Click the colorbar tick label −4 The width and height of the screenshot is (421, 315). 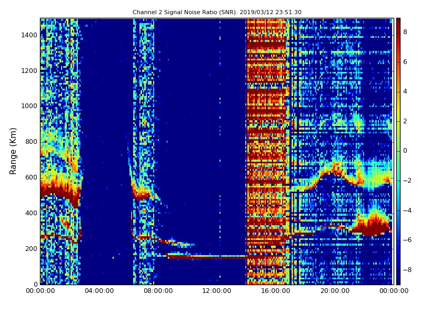pos(407,211)
